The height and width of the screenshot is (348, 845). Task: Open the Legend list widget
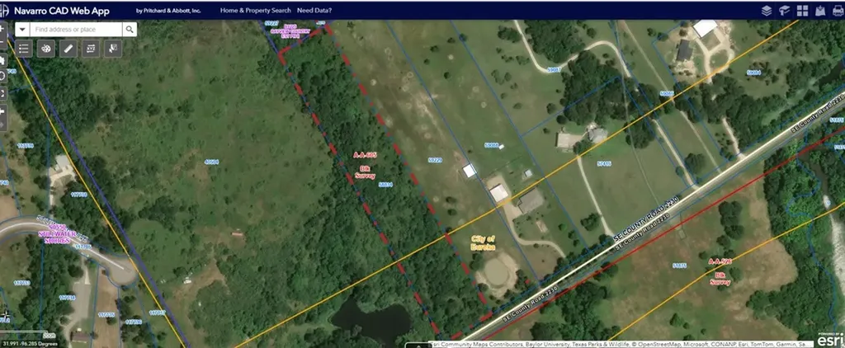[24, 49]
